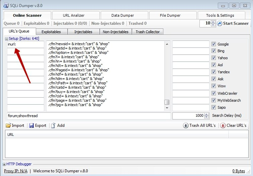253x176 pixels.
Task: Click the Start Scanner play icon
Action: 220,23
